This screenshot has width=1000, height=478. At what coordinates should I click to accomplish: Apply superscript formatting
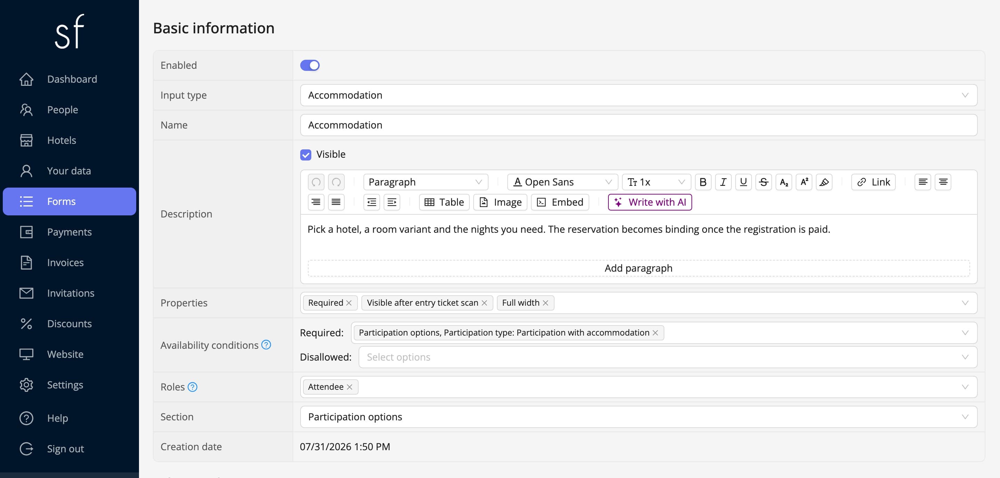tap(804, 182)
